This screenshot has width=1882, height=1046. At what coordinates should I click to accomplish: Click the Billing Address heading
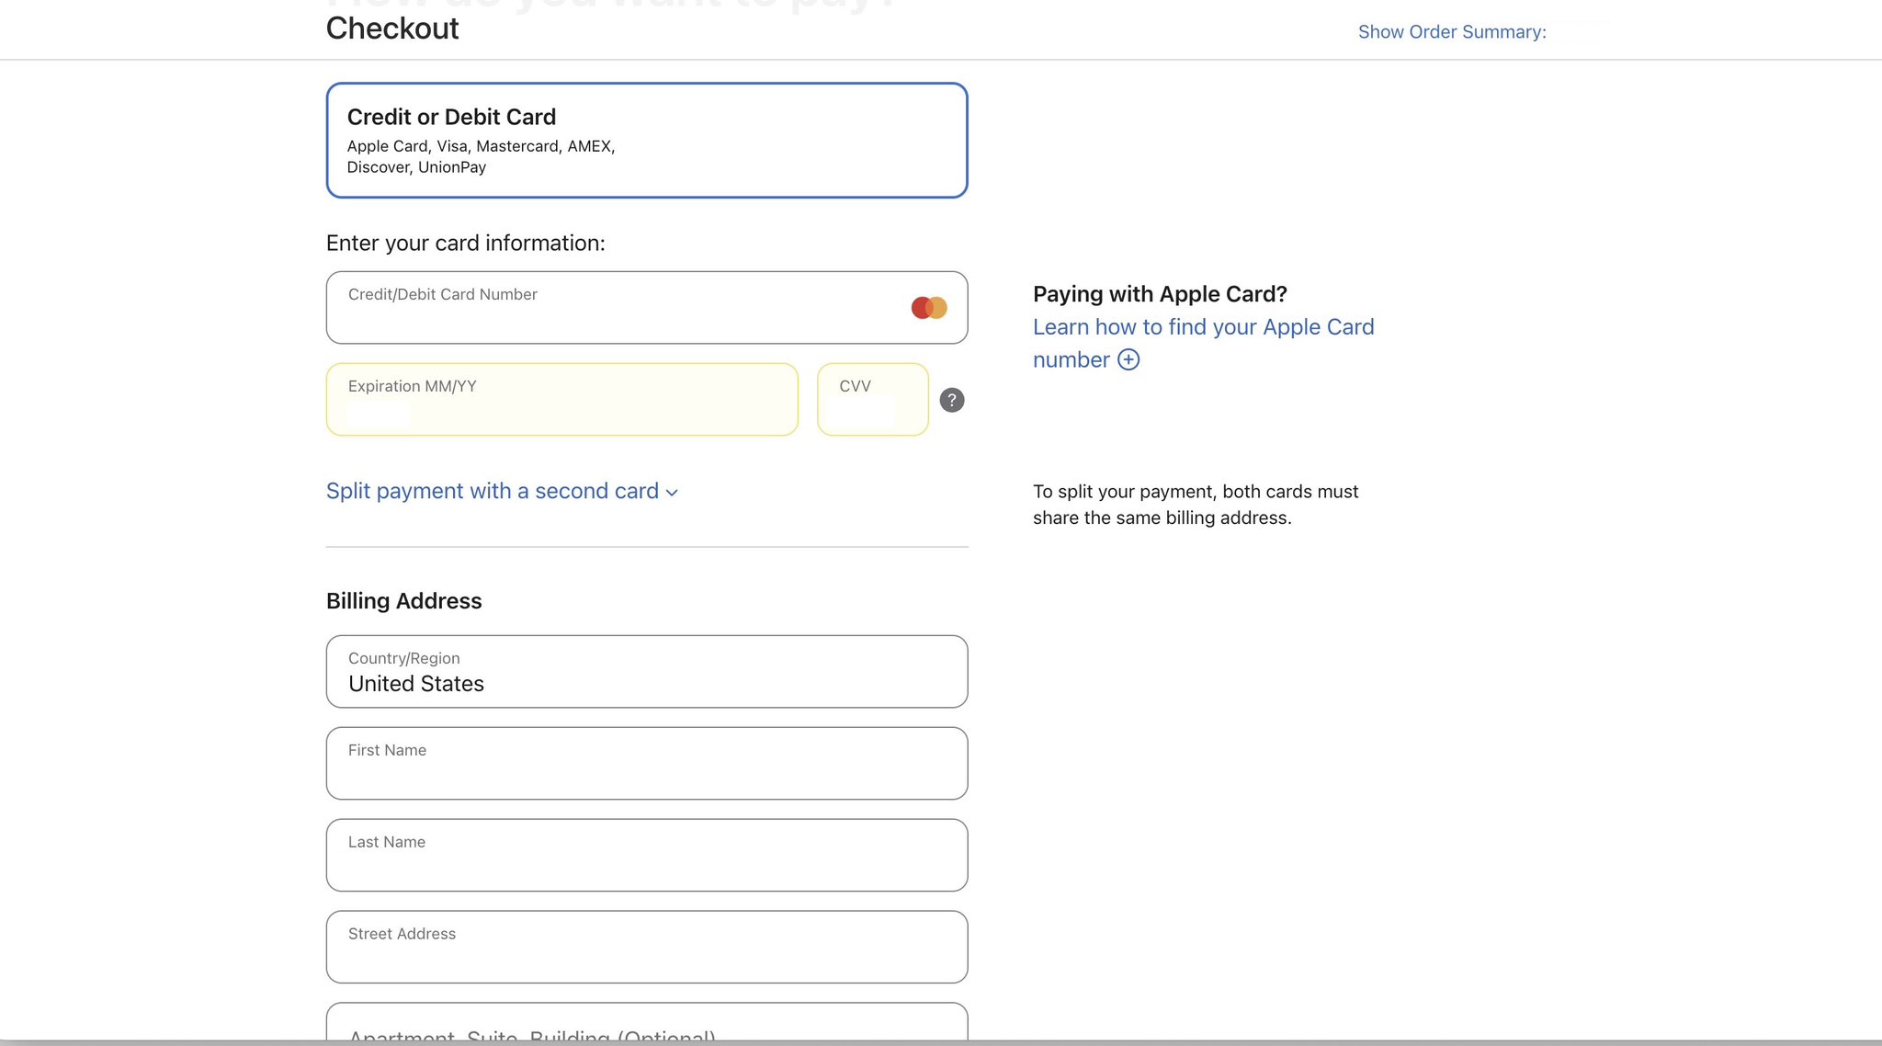404,601
